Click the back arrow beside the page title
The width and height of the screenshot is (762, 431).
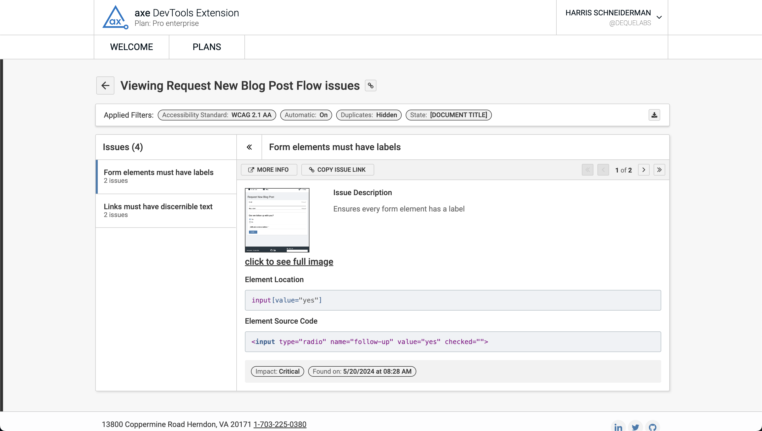(x=105, y=85)
